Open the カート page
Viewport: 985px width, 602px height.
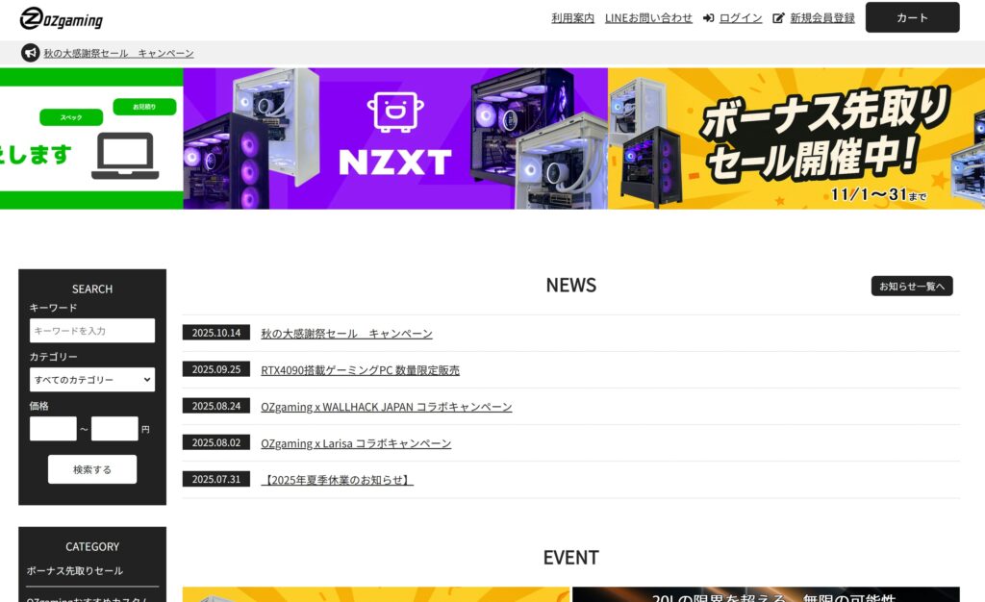coord(912,17)
